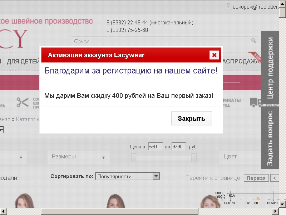Click the швейное производство logo text
The width and height of the screenshot is (286, 215).
[x=46, y=21]
